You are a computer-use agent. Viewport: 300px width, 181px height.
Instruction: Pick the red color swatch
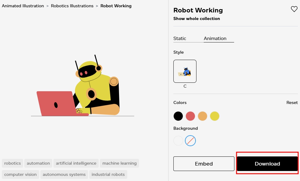point(190,116)
